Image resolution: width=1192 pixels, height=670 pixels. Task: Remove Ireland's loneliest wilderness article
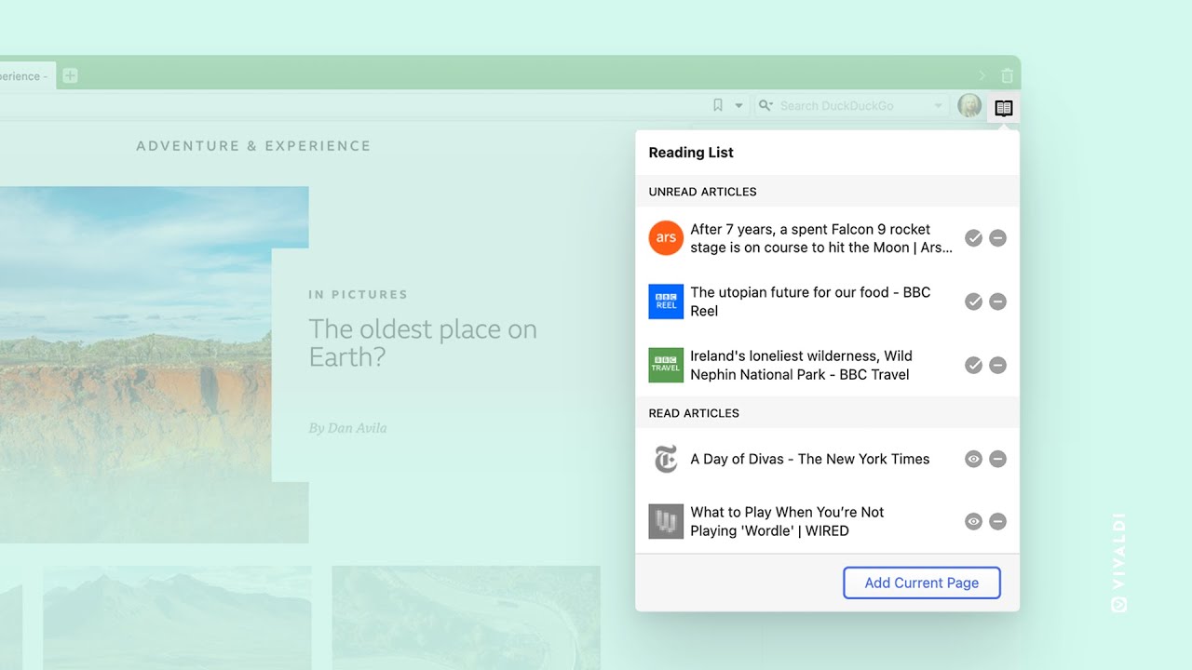997,365
